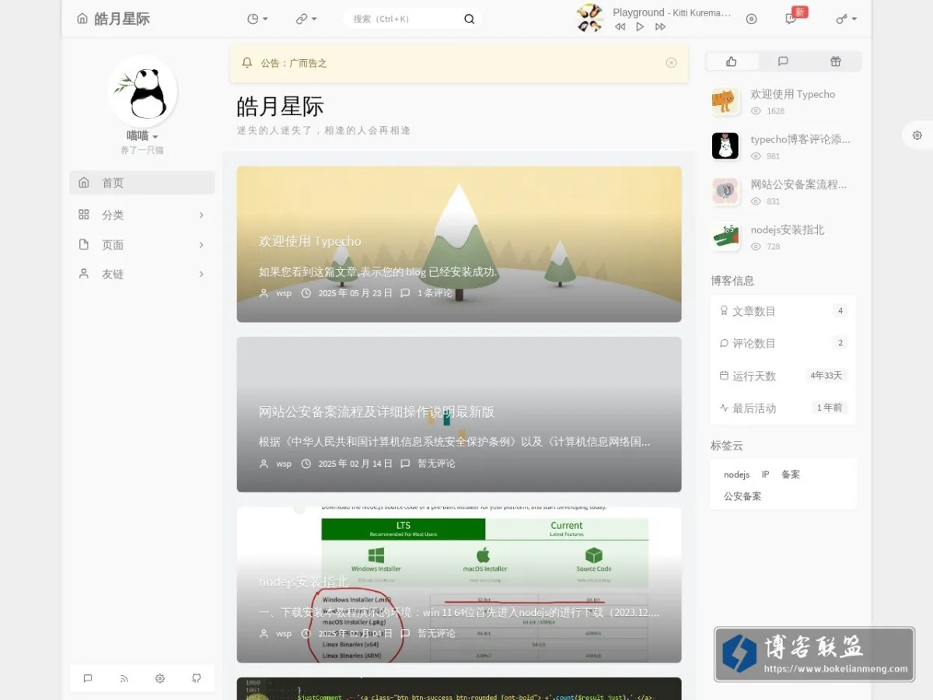
Task: Open sidebar link typecho博客评论添…
Action: point(801,139)
